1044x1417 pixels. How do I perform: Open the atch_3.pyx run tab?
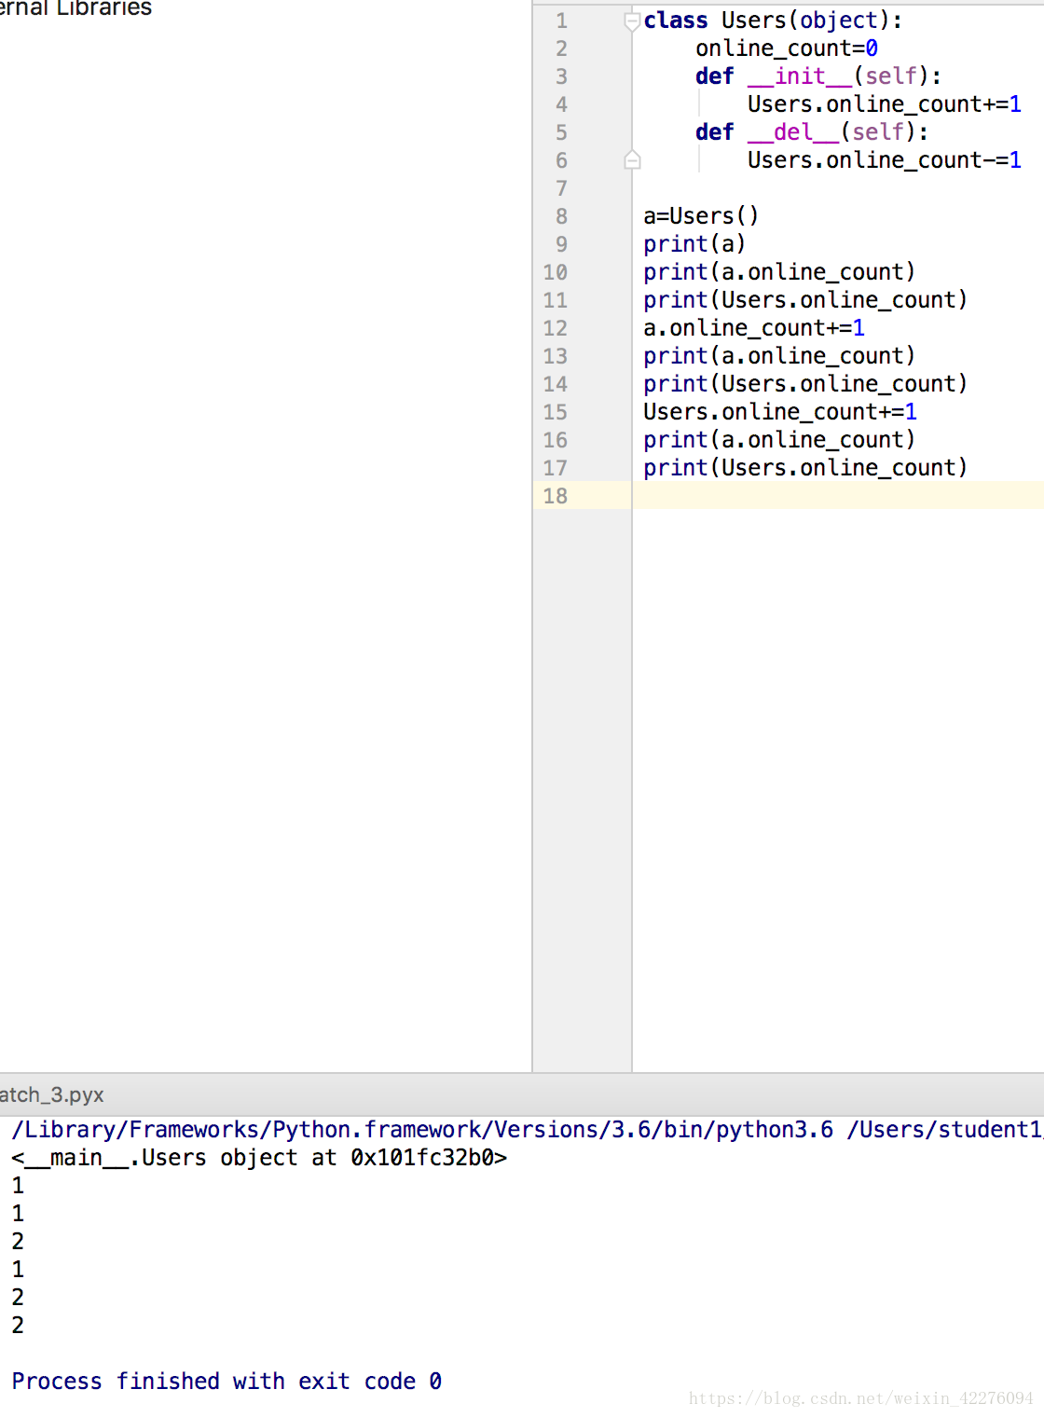52,1094
